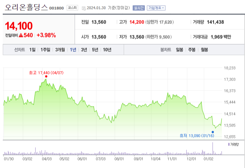Switch to 주봉 candlestick chart
The image size is (245, 168).
pos(192,50)
